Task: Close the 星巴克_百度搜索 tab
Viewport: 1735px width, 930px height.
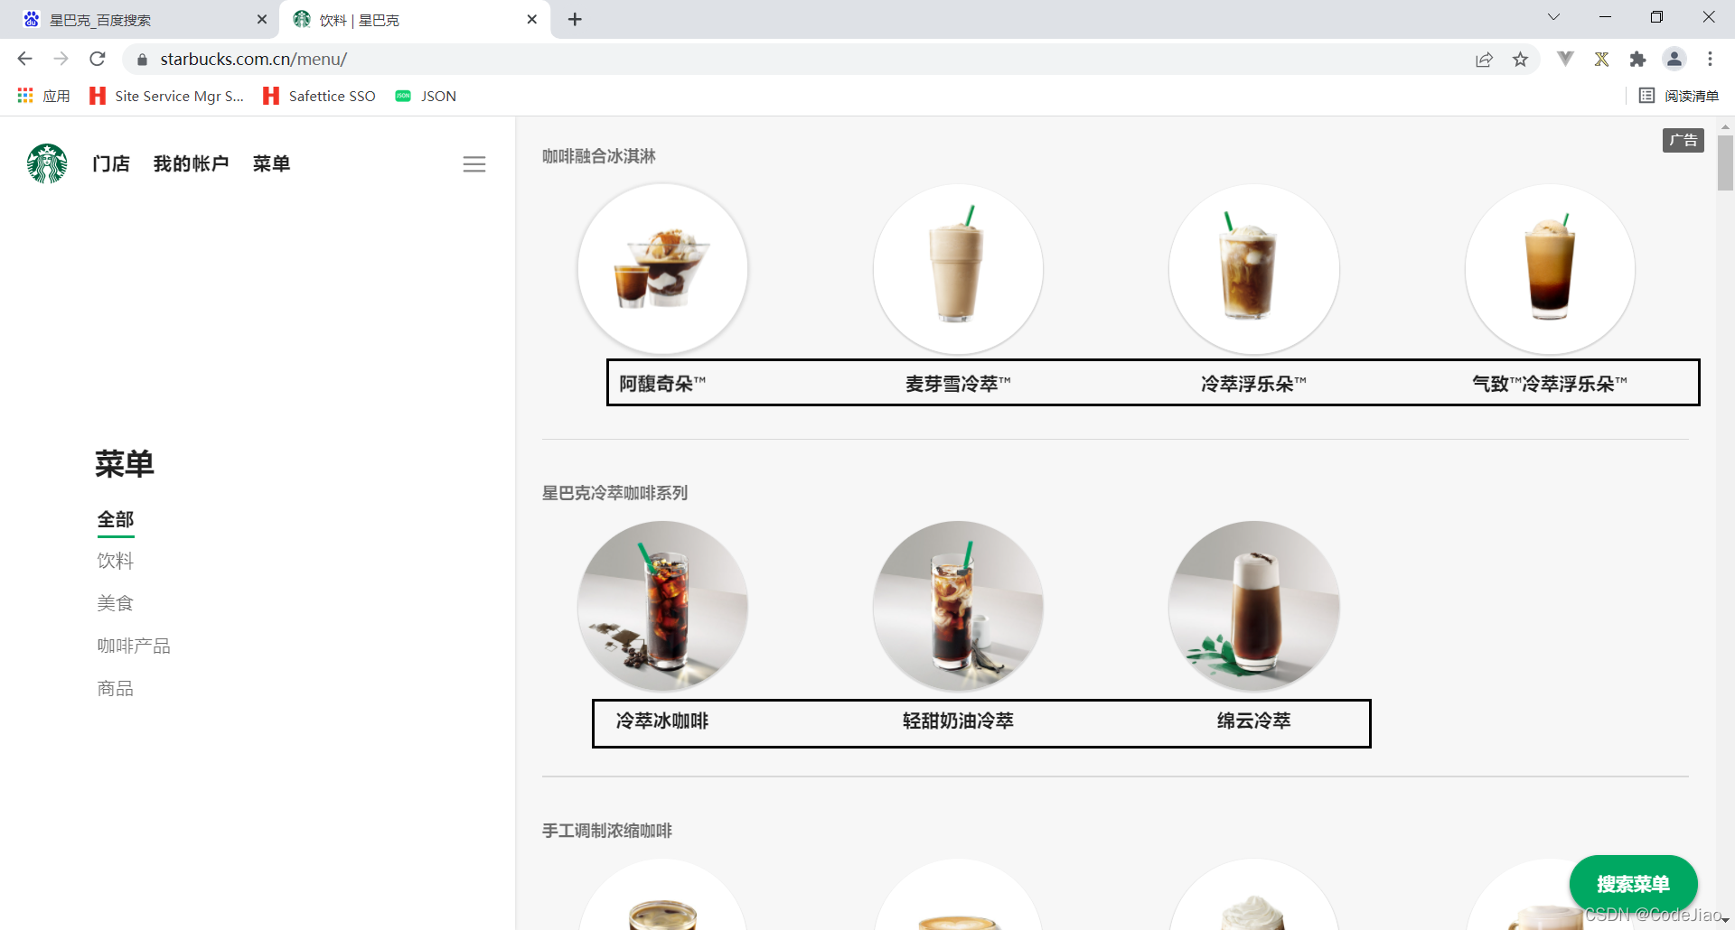Action: click(262, 19)
